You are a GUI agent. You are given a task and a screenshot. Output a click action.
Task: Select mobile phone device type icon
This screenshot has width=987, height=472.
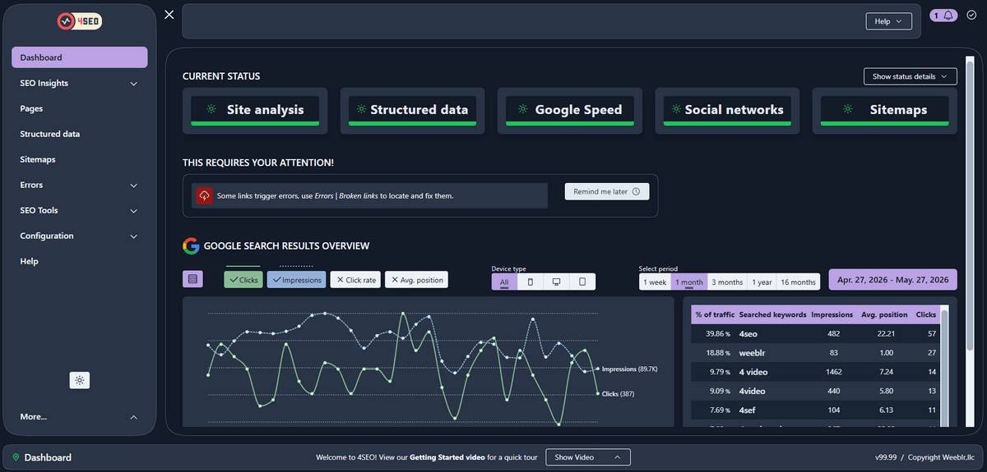pyautogui.click(x=530, y=282)
